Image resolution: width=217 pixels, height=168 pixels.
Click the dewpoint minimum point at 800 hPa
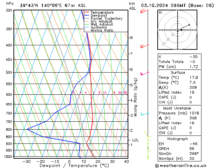[x=27, y=129]
